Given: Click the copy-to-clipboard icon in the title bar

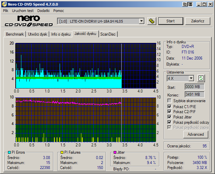Looking at the screenshot, I should [x=185, y=4].
